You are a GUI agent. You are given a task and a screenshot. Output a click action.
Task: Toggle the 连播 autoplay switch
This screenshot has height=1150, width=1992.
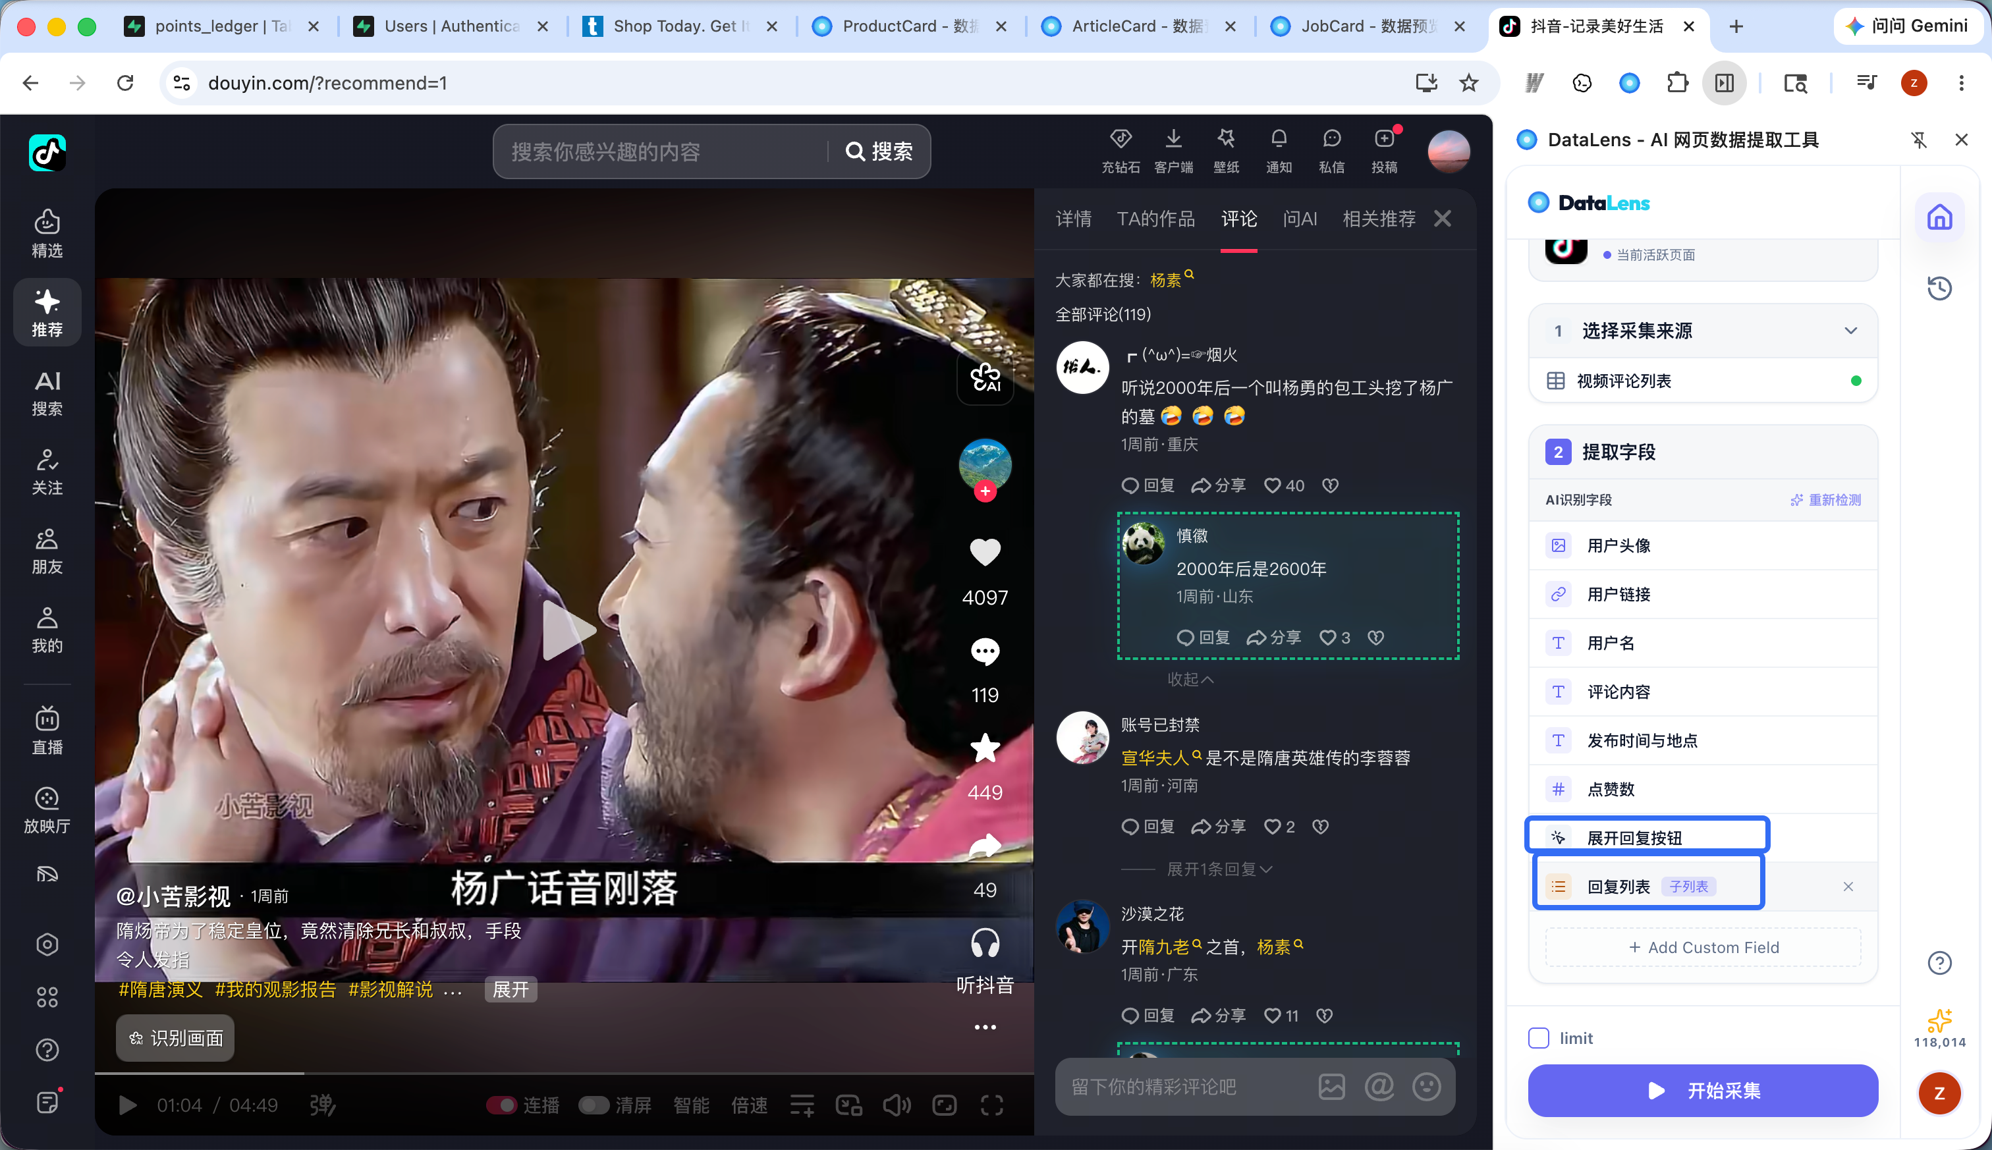click(501, 1105)
